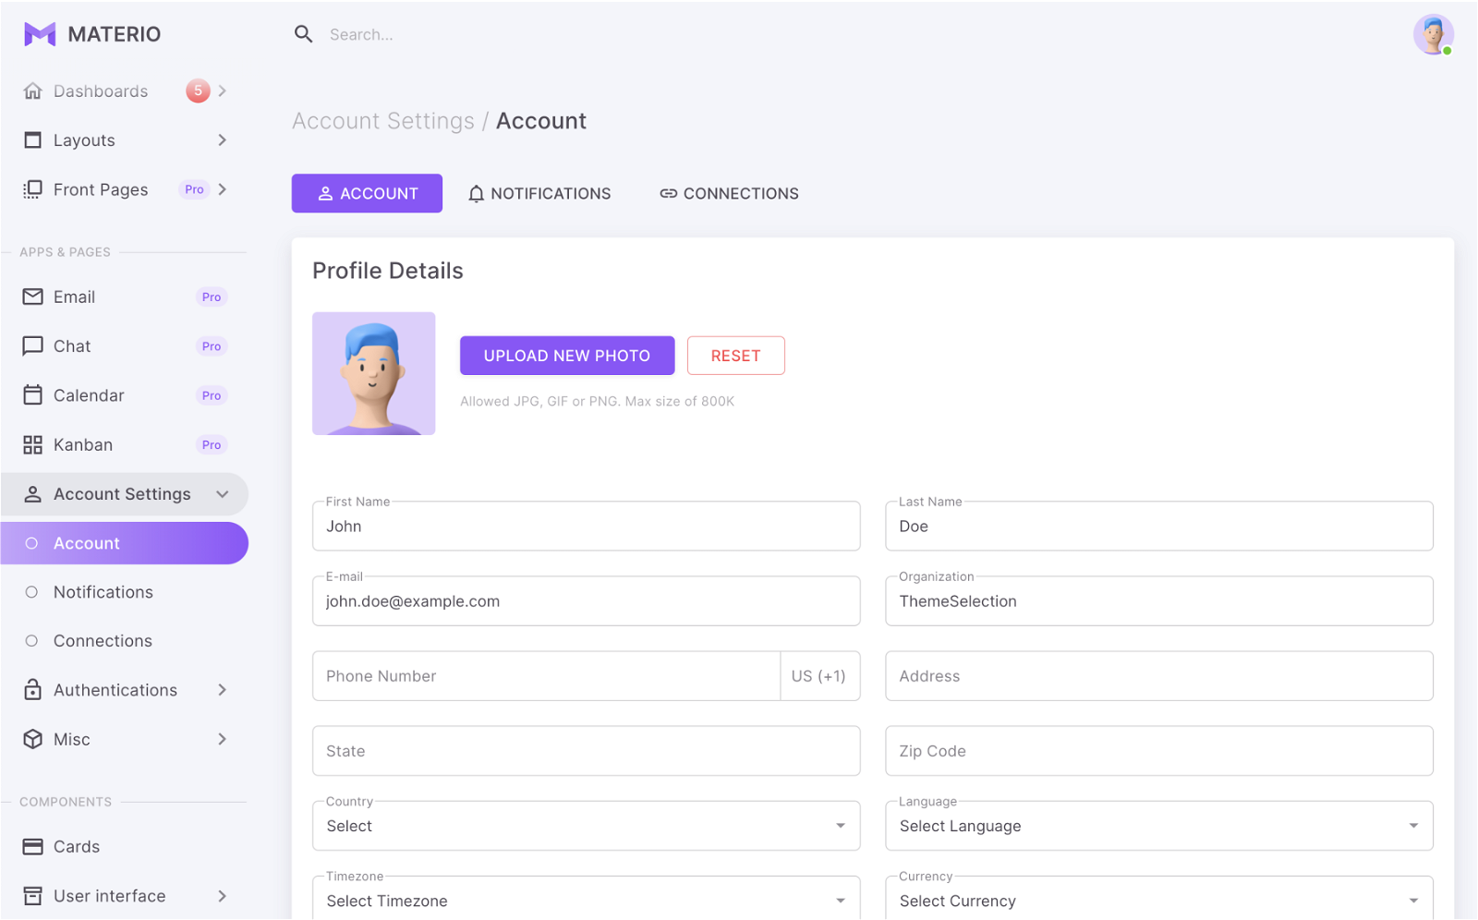Open Kanban via grid icon
The height and width of the screenshot is (920, 1478).
point(33,445)
